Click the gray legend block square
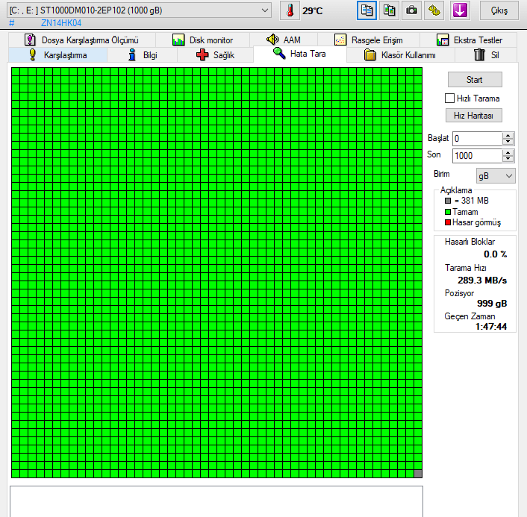The image size is (527, 517). tap(448, 201)
